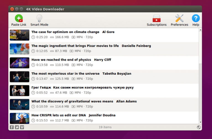This screenshot has height=139, width=212.
Task: Select Allan Adams gravitational waves thumbnail
Action: [x=19, y=105]
